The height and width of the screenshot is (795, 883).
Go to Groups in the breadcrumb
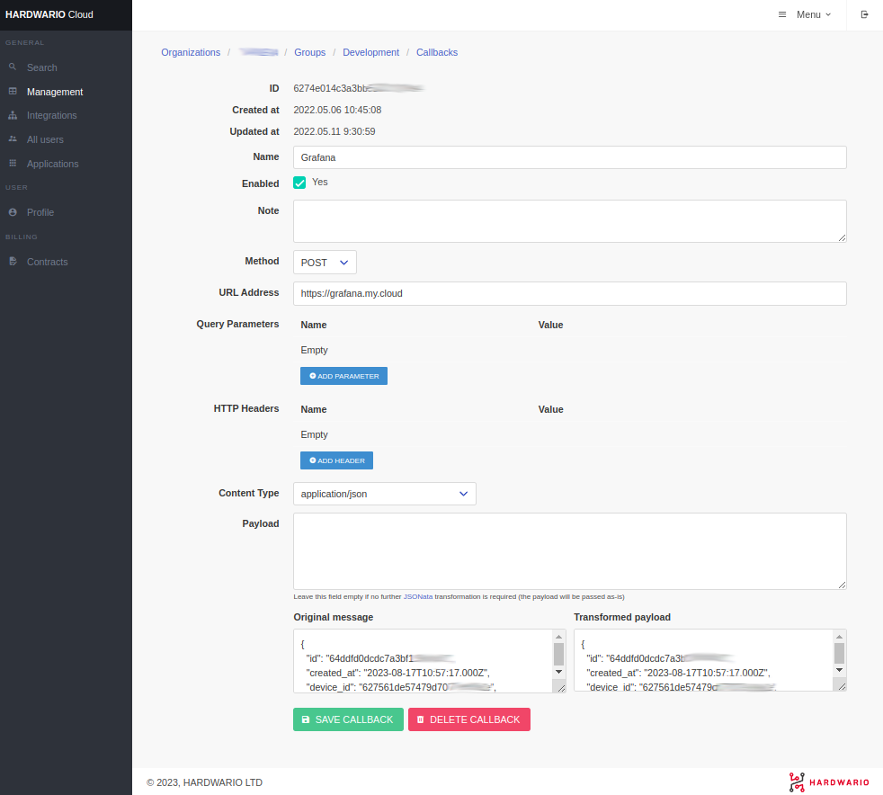click(309, 52)
